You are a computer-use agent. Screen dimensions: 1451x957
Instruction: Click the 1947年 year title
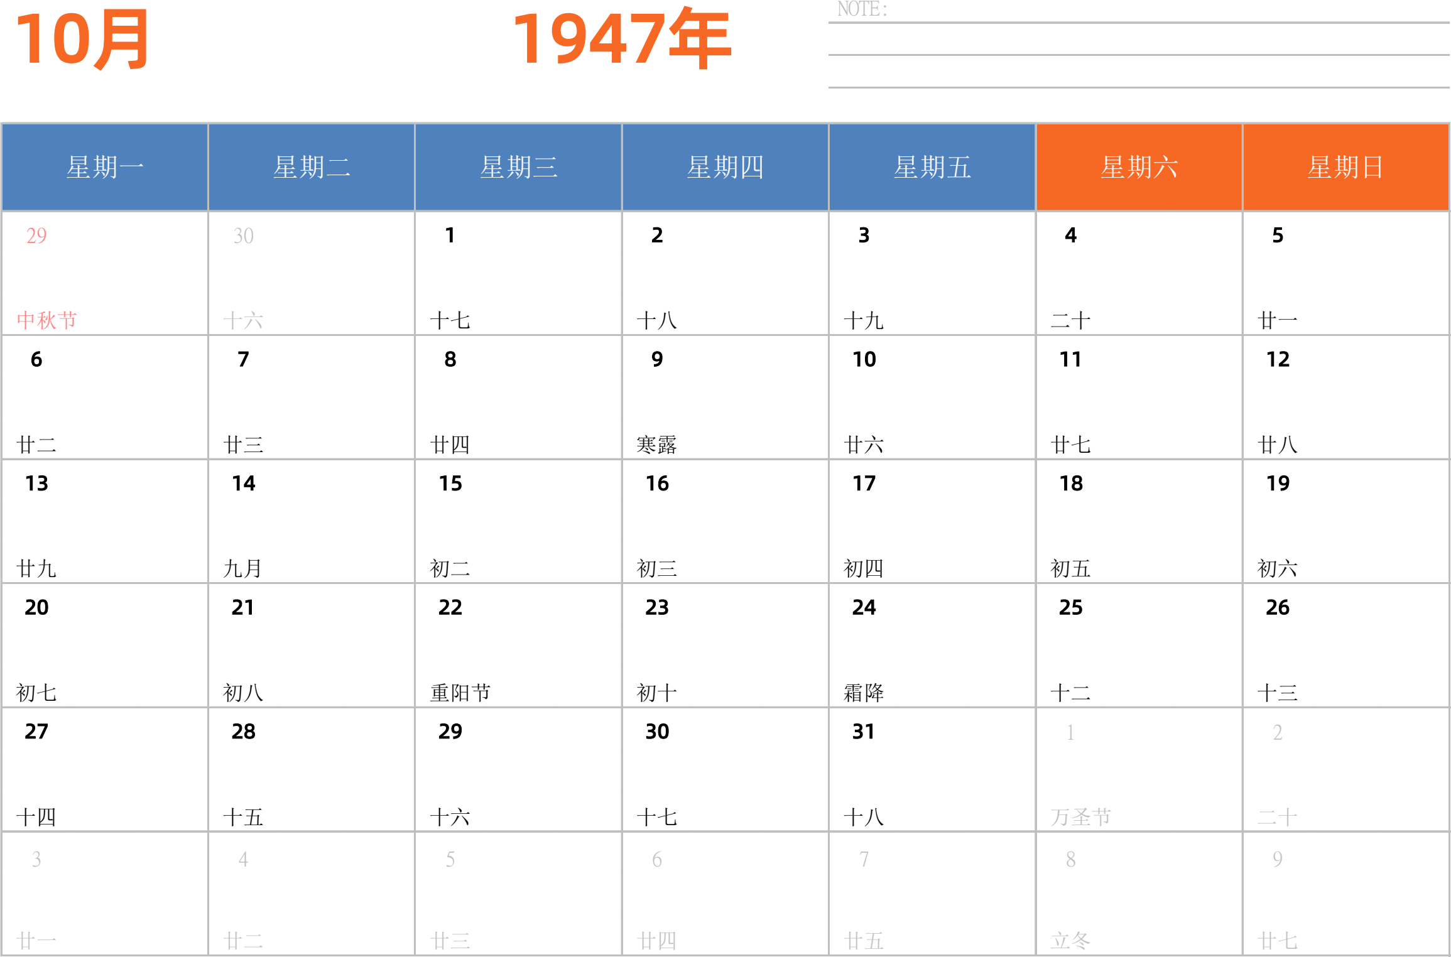coord(622,38)
